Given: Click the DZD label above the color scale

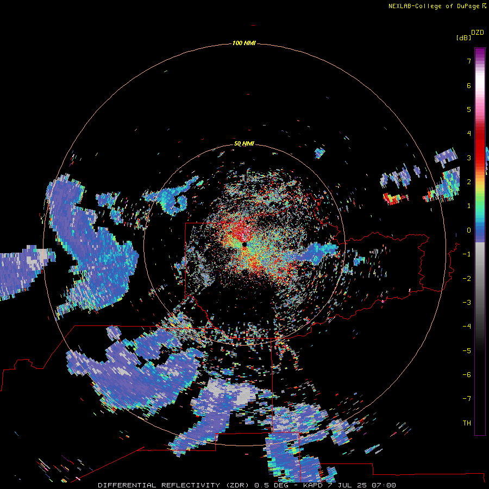Looking at the screenshot, I should pos(478,33).
